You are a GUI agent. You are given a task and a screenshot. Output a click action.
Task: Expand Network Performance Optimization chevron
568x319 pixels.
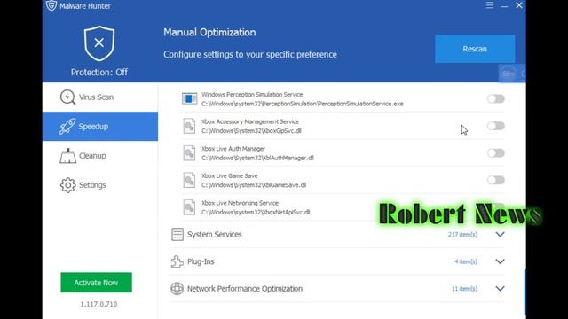500,289
